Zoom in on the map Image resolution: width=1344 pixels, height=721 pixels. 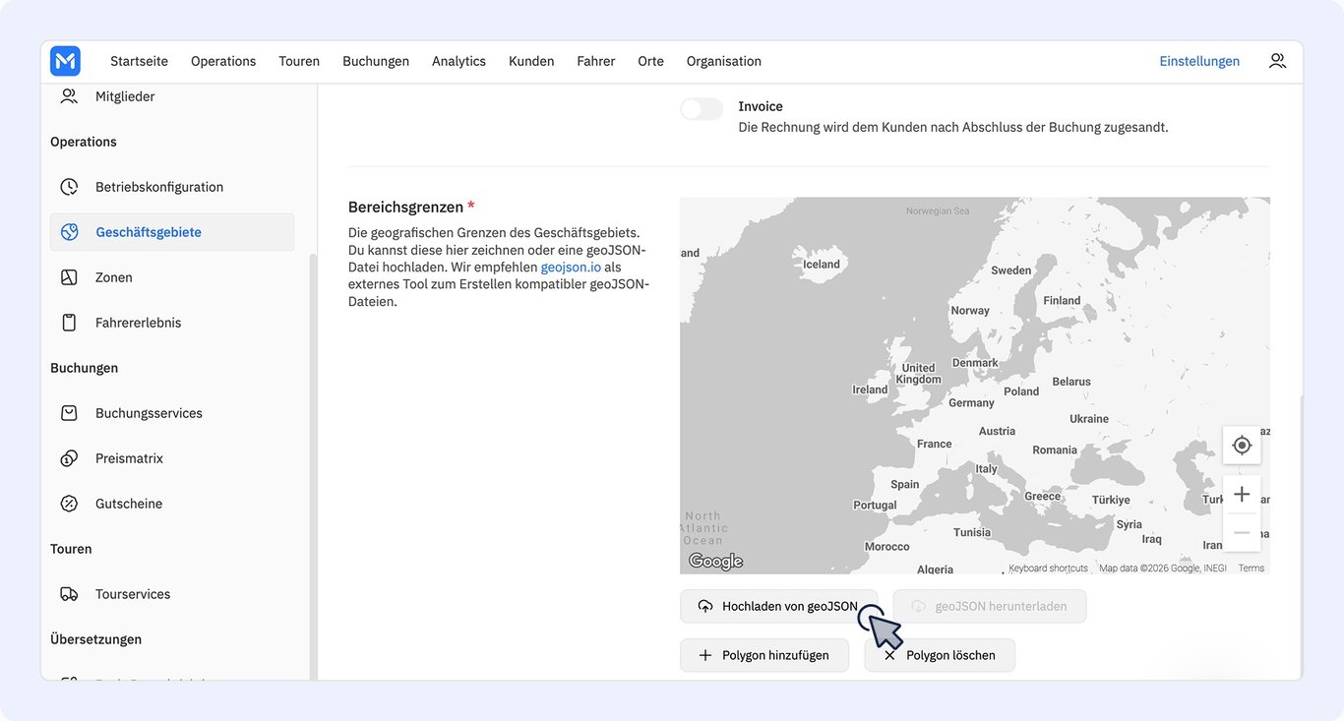1242,494
